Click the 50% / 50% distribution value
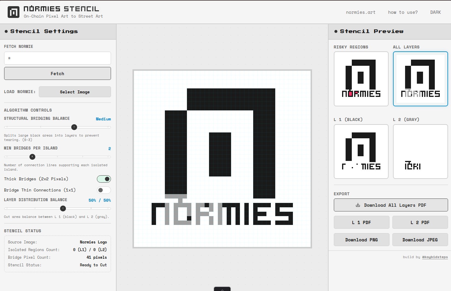 [100, 200]
